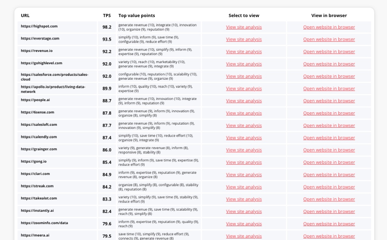387x240 pixels.
Task: Open grainger.com website in browser
Action: [329, 150]
